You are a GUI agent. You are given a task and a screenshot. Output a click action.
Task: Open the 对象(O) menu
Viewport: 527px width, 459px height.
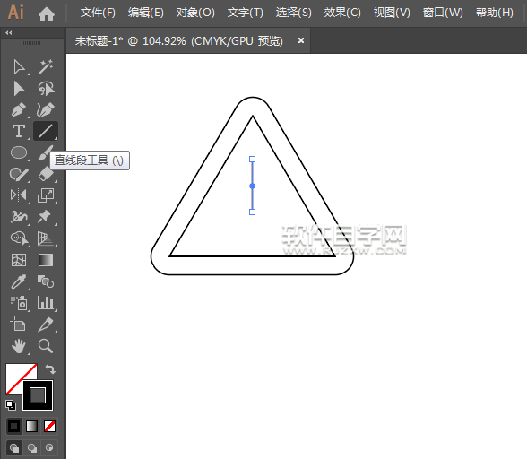pos(195,13)
